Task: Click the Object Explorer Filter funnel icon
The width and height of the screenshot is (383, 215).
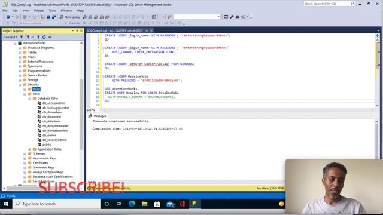Action: coord(38,37)
